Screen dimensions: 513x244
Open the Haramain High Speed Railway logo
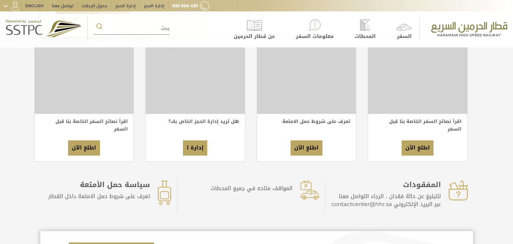(469, 29)
